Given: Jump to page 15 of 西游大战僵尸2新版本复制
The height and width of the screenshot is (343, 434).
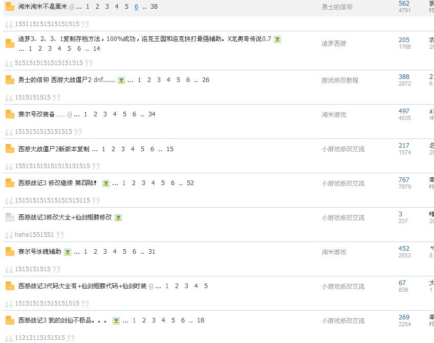Looking at the screenshot, I should click(170, 149).
